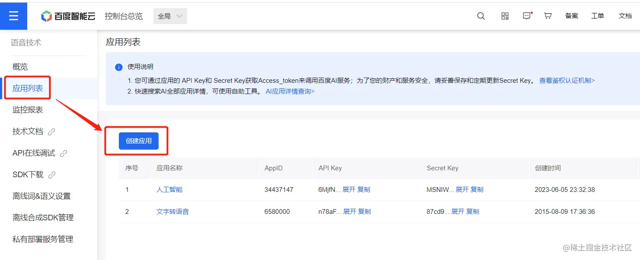Image resolution: width=640 pixels, height=260 pixels.
Task: Select 应用列表 in the sidebar
Action: click(28, 88)
